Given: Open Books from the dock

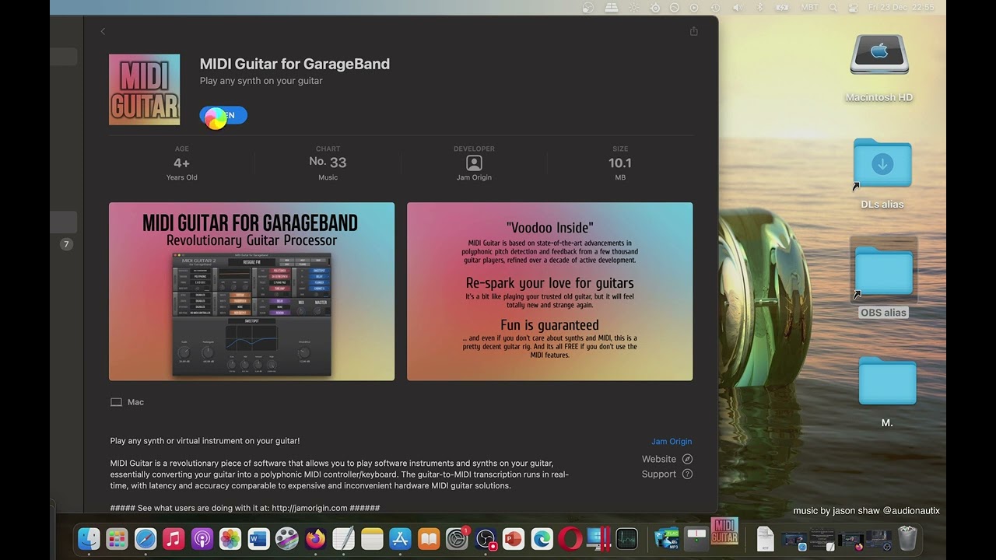Looking at the screenshot, I should point(429,538).
